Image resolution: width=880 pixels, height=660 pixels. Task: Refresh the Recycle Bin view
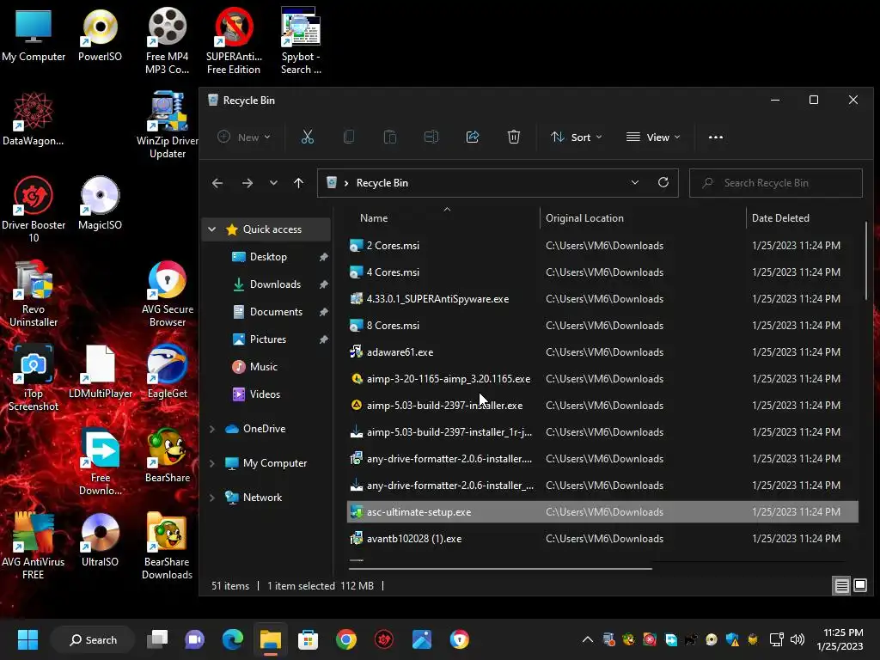click(x=663, y=182)
